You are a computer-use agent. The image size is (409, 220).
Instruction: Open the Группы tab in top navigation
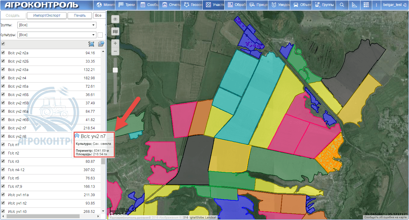coord(324,5)
